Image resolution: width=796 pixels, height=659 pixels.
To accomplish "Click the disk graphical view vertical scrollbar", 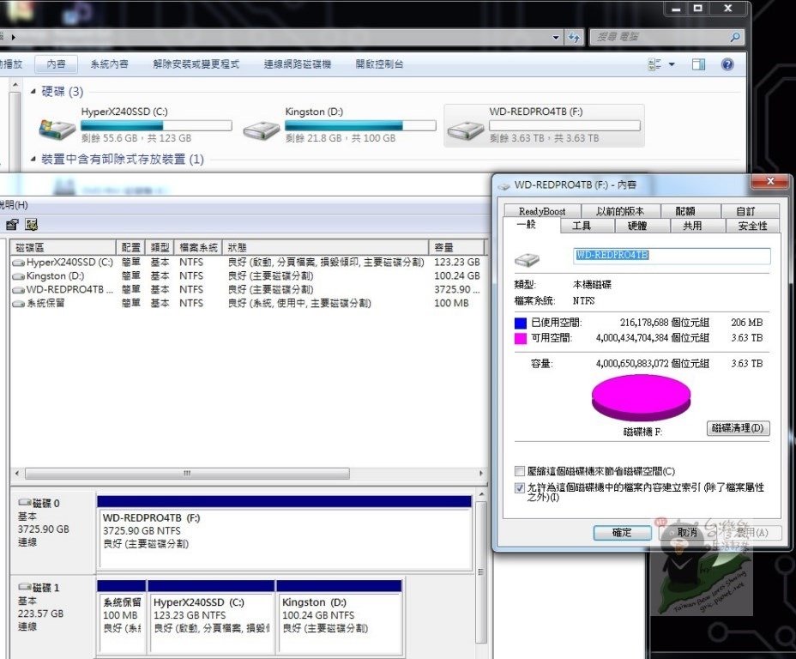I will pos(480,571).
